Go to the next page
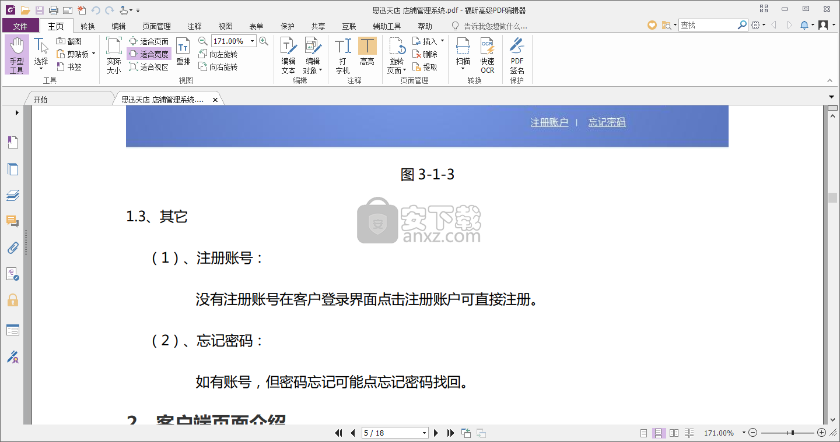Image resolution: width=840 pixels, height=442 pixels. click(436, 433)
